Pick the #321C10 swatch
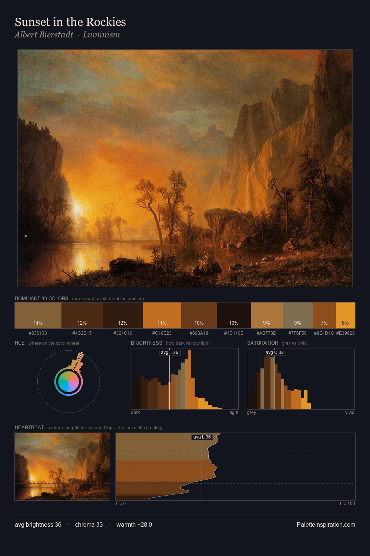The width and height of the screenshot is (370, 556). [x=123, y=315]
